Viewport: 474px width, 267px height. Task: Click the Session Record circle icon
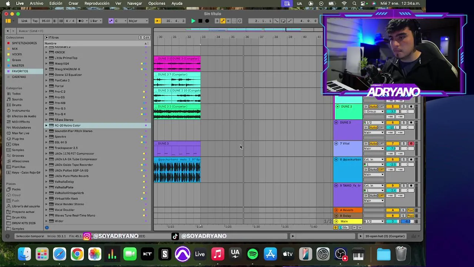[x=240, y=21]
